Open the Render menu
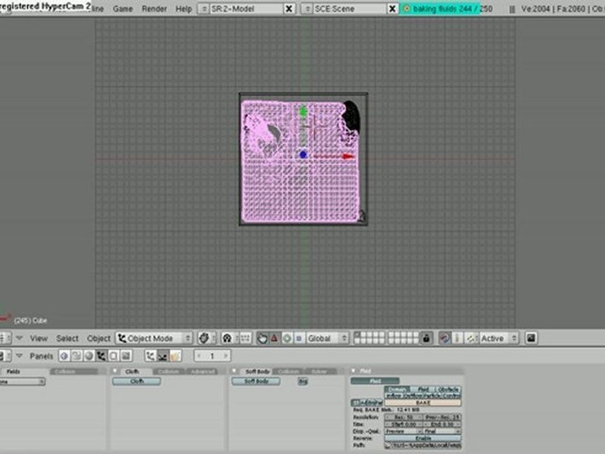The image size is (605, 454). coord(154,8)
